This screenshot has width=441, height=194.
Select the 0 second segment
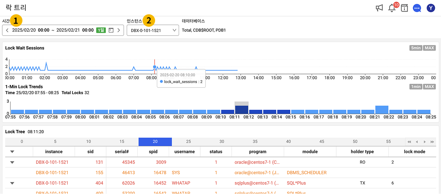[x=22, y=142]
